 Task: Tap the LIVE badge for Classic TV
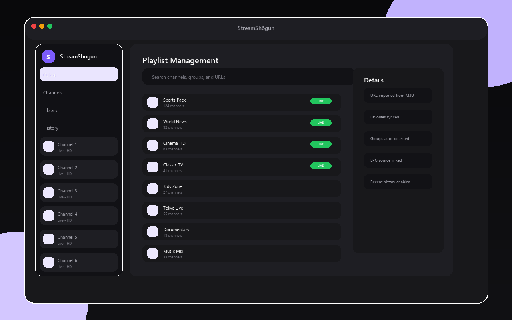(x=321, y=166)
